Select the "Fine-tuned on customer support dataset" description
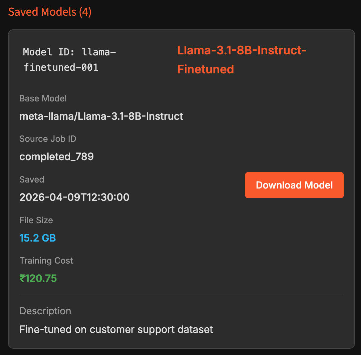Screen dimensions: 361x355 [116, 330]
